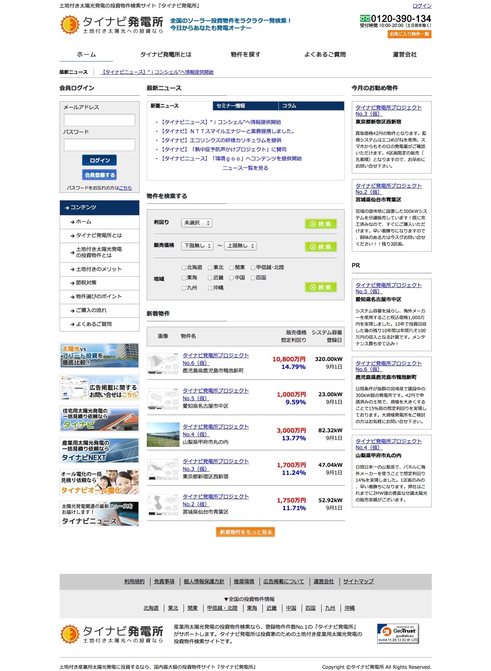Screen dimensions: 491x671
Task: Check the 九州 region checkbox
Action: pyautogui.click(x=184, y=288)
